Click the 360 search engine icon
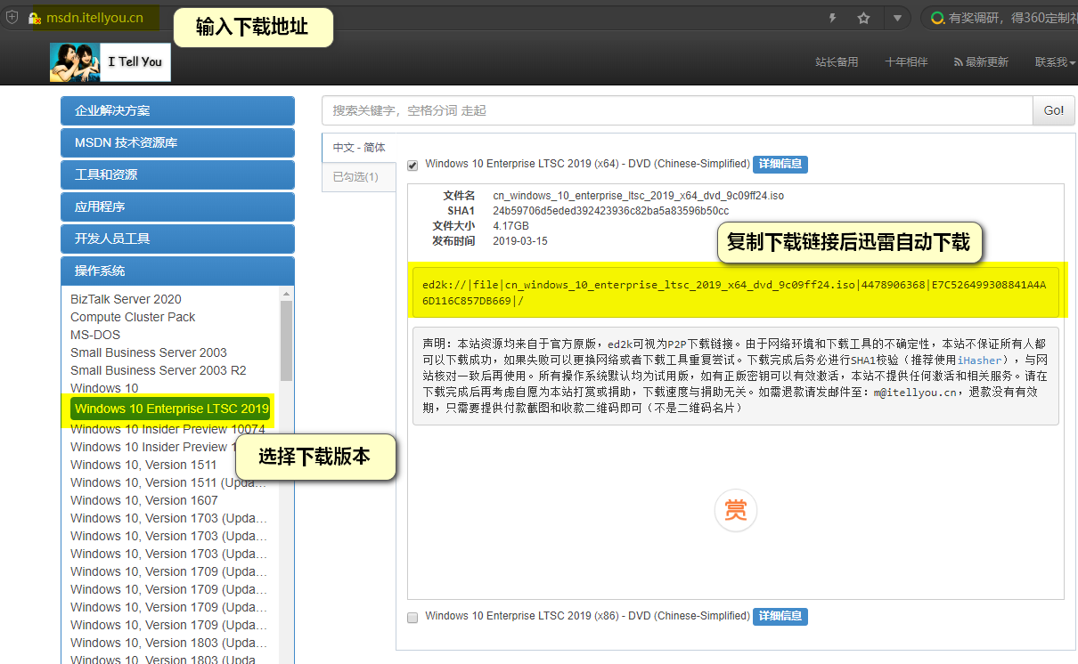The width and height of the screenshot is (1078, 664). [937, 18]
